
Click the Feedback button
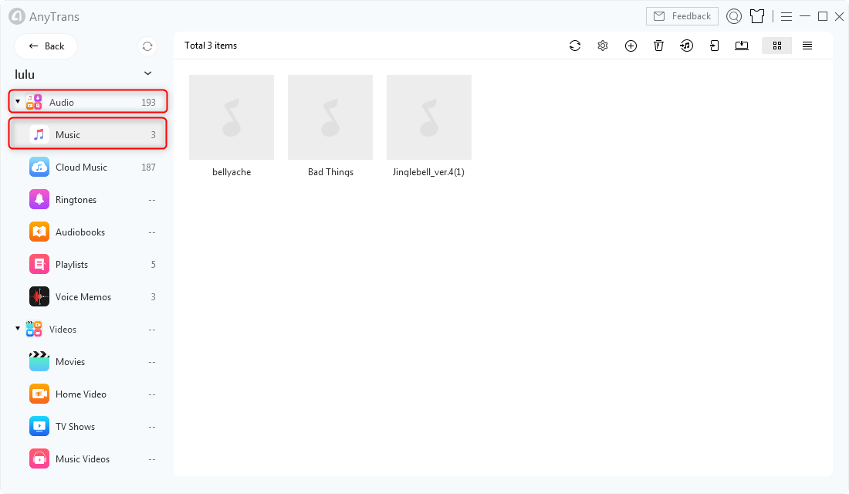[x=682, y=16]
